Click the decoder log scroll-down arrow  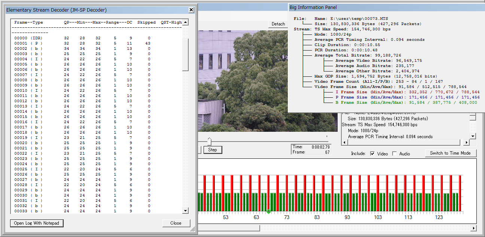pos(185,211)
